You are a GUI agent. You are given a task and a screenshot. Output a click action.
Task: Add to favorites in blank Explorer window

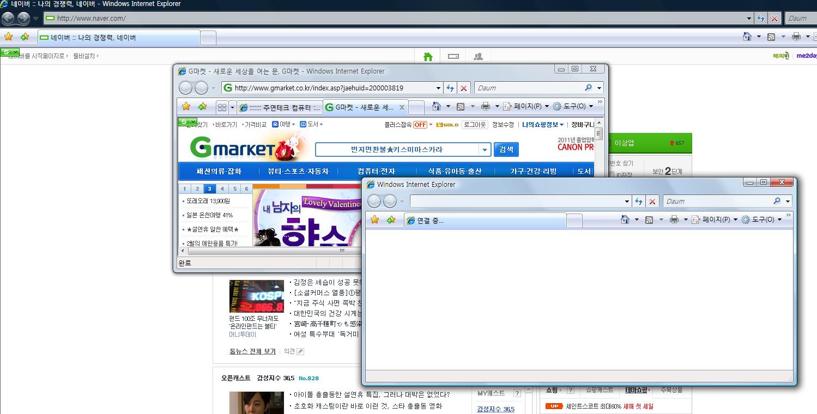tap(391, 220)
